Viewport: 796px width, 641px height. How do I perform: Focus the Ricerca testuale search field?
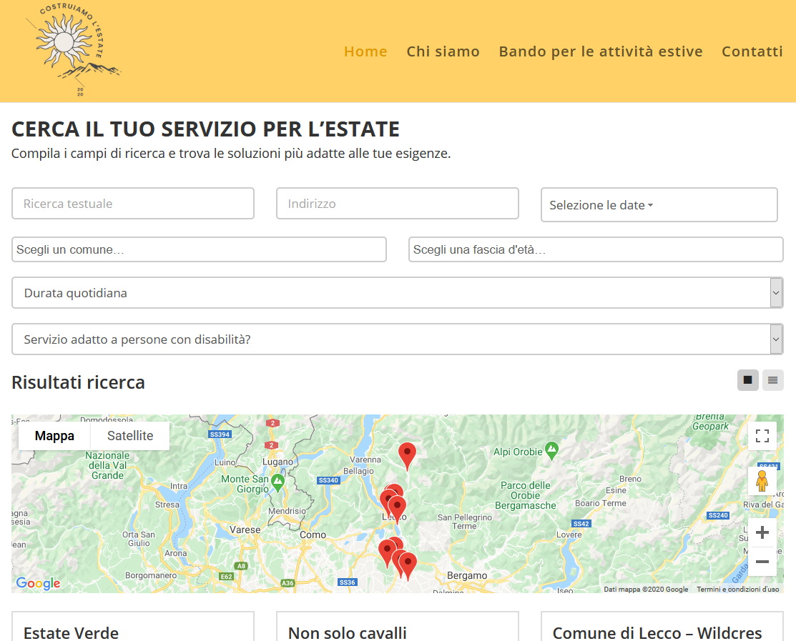click(133, 204)
